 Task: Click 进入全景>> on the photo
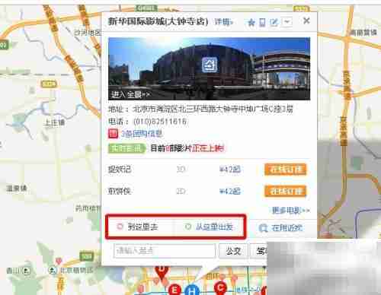click(x=130, y=94)
